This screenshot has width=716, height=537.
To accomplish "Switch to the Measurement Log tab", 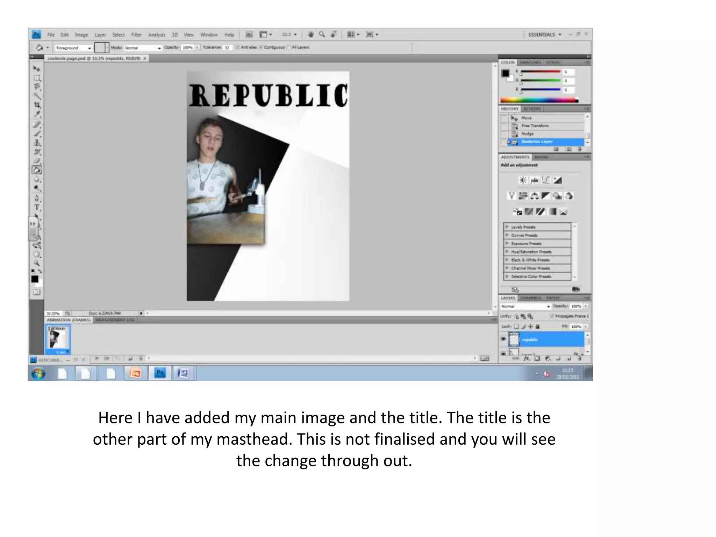I will (115, 320).
